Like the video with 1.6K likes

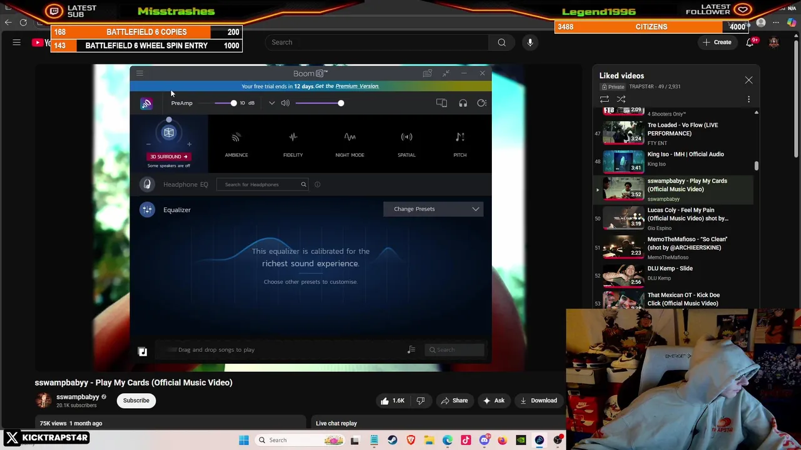(x=392, y=401)
